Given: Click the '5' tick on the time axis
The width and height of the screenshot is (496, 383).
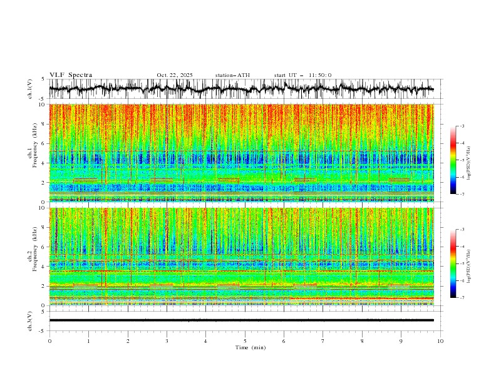Looking at the screenshot, I should point(245,341).
